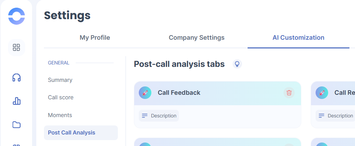Open the bar chart analytics icon
The height and width of the screenshot is (146, 355).
[x=16, y=101]
